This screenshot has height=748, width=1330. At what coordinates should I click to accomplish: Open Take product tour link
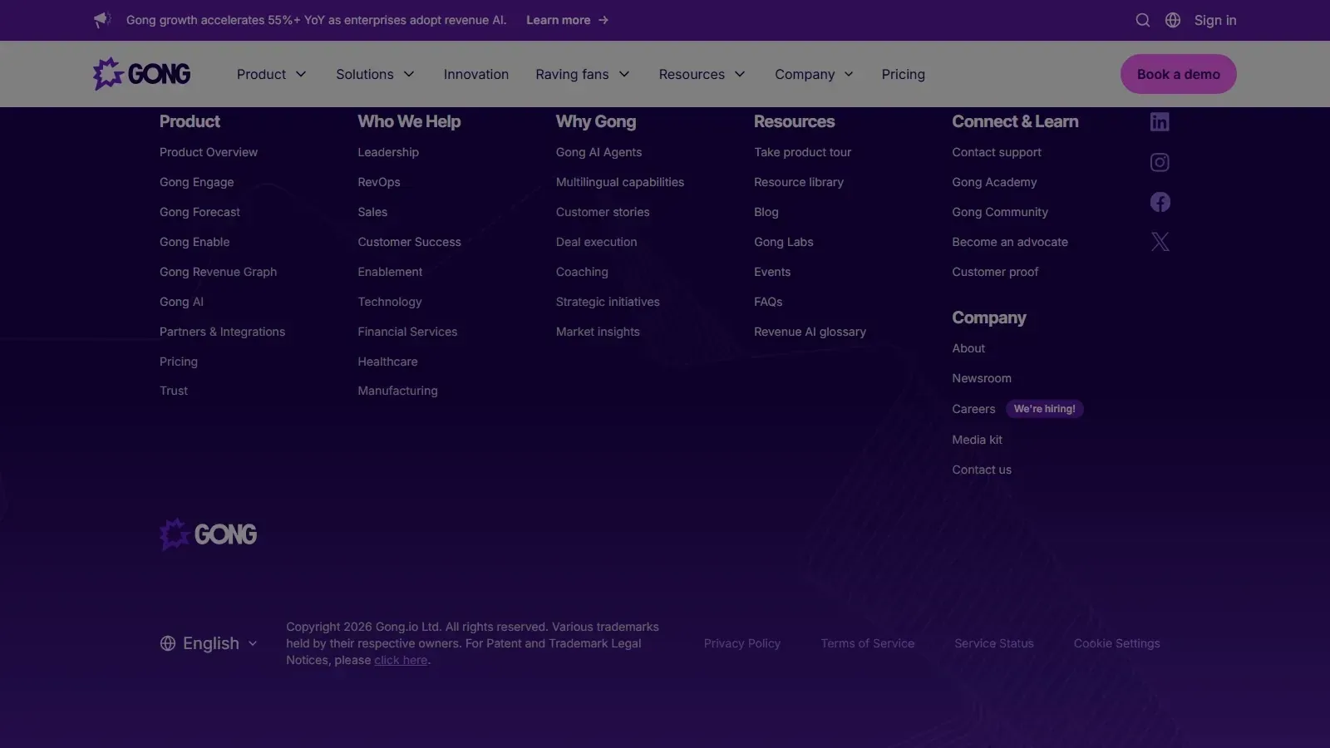[x=802, y=152]
